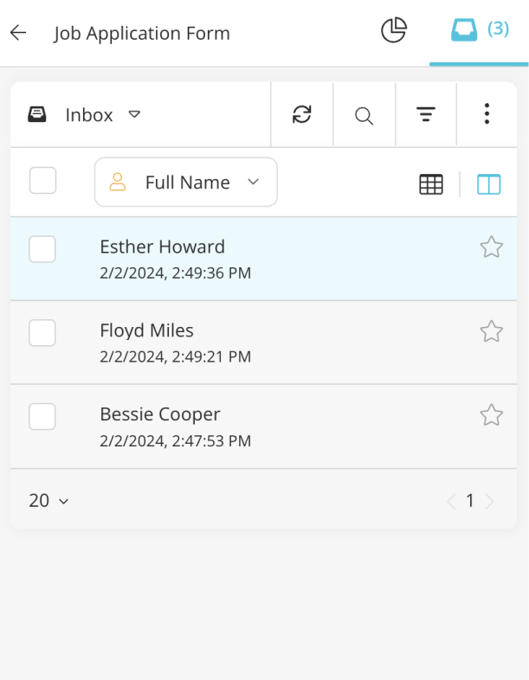The height and width of the screenshot is (680, 529).
Task: Open the reports pie chart icon
Action: click(394, 30)
